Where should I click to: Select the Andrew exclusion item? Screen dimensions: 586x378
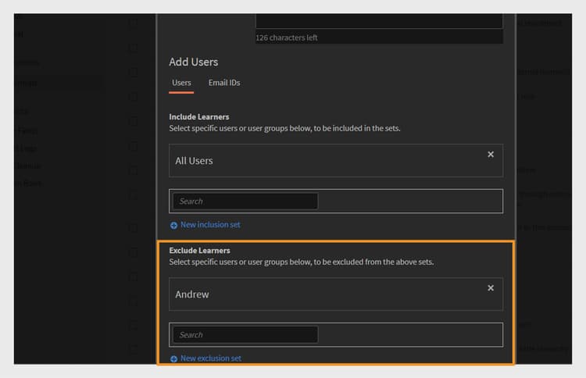tap(192, 294)
